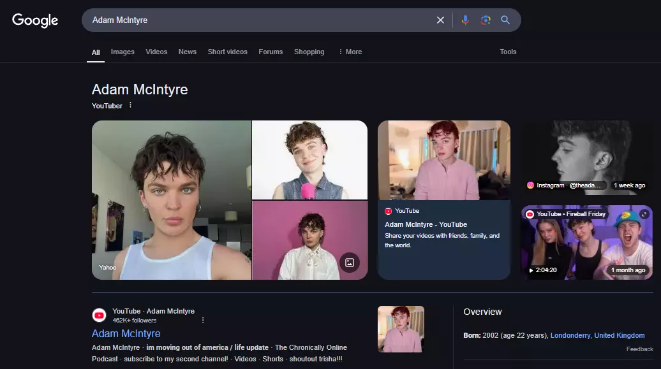Open the image with the pink microphone
The width and height of the screenshot is (661, 369).
click(x=310, y=160)
